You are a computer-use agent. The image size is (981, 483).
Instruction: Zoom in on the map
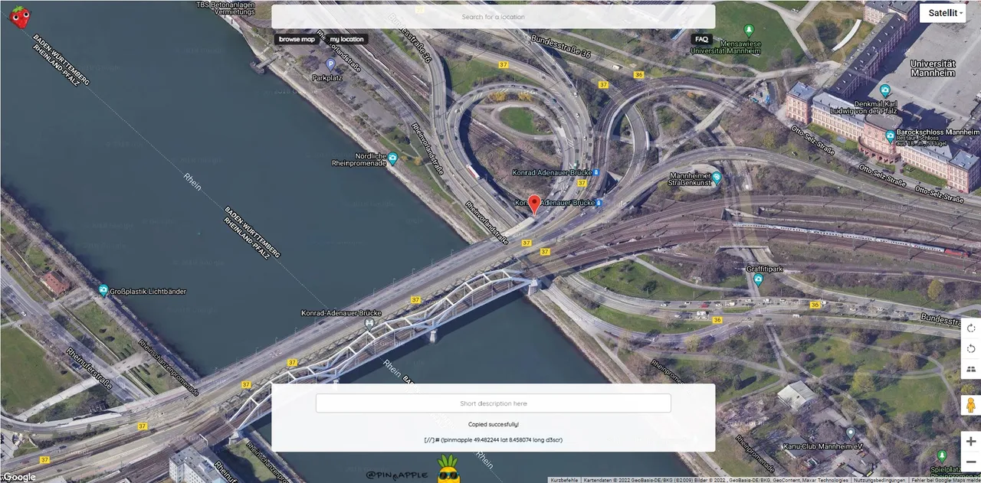971,442
